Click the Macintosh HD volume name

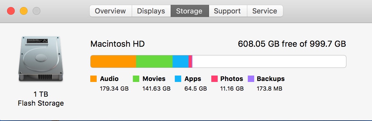(x=118, y=44)
